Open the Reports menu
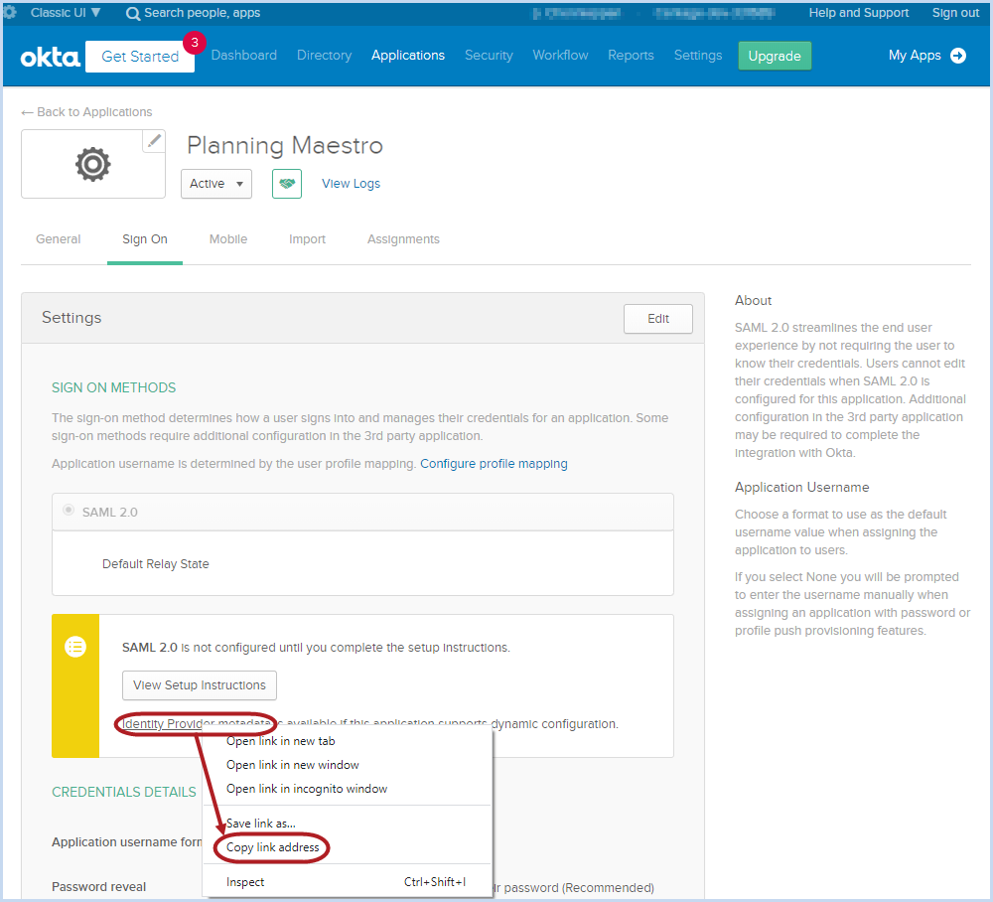The image size is (993, 902). pos(631,56)
